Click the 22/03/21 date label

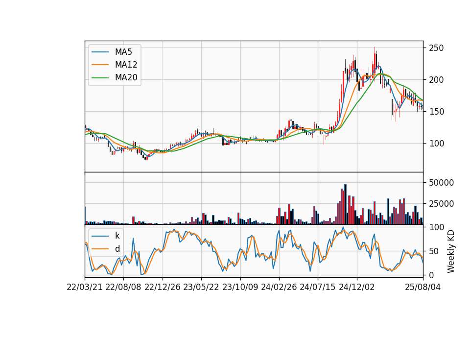[85, 287]
